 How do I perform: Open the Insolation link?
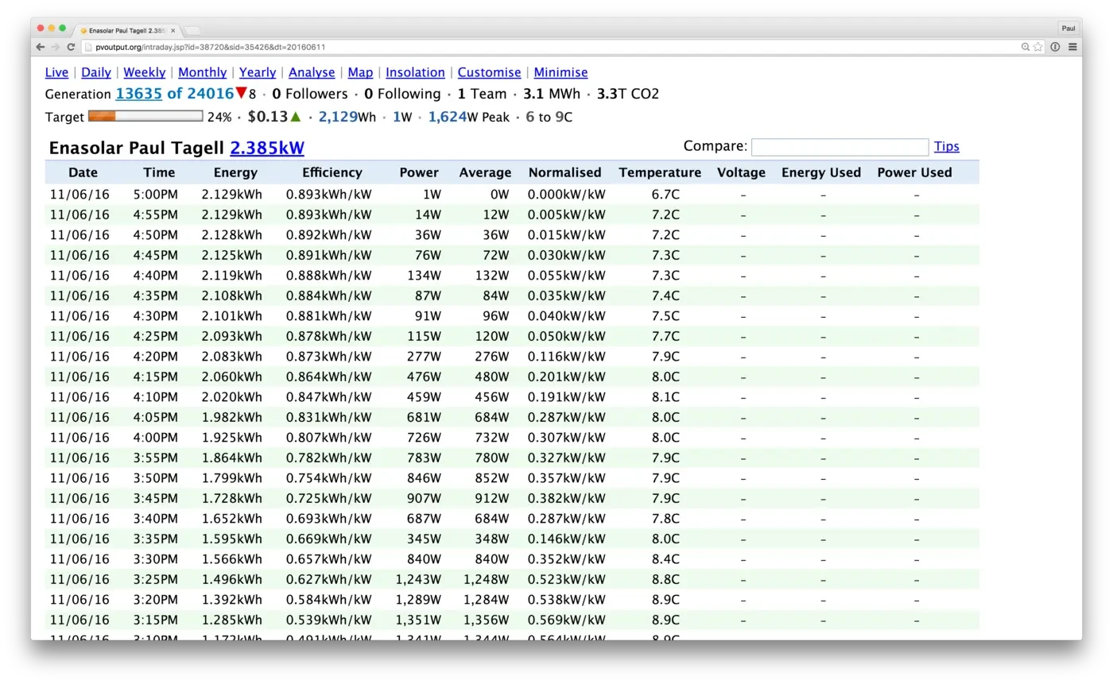[415, 72]
